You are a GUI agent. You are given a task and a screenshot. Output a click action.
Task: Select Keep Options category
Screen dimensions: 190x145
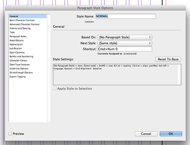[17, 40]
